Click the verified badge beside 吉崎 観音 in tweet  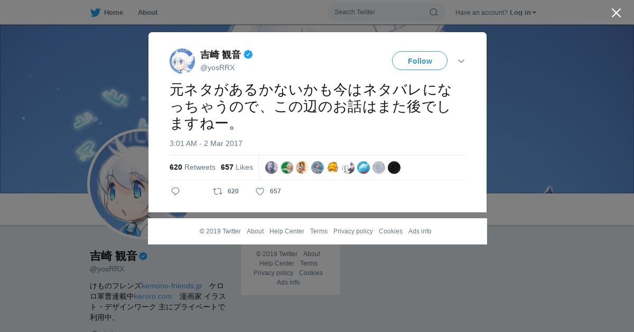pos(248,54)
